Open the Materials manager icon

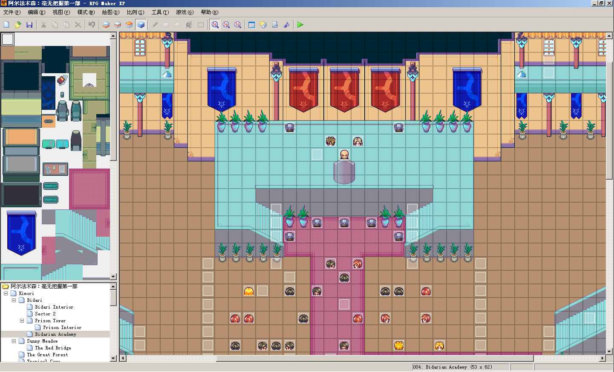(263, 25)
